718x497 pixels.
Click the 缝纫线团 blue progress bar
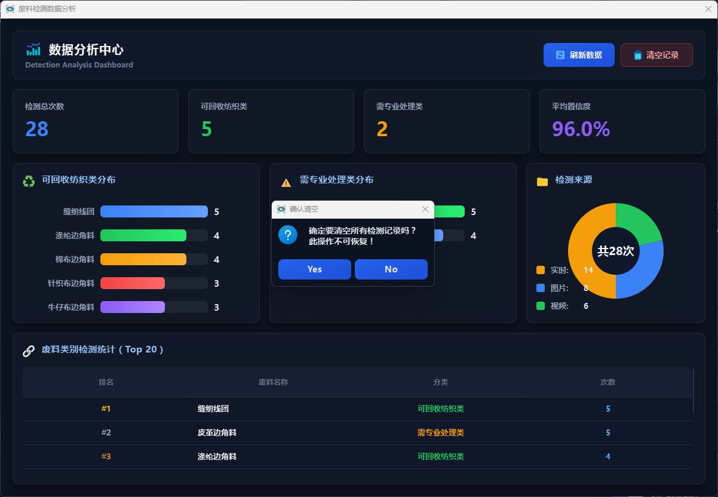(x=154, y=211)
